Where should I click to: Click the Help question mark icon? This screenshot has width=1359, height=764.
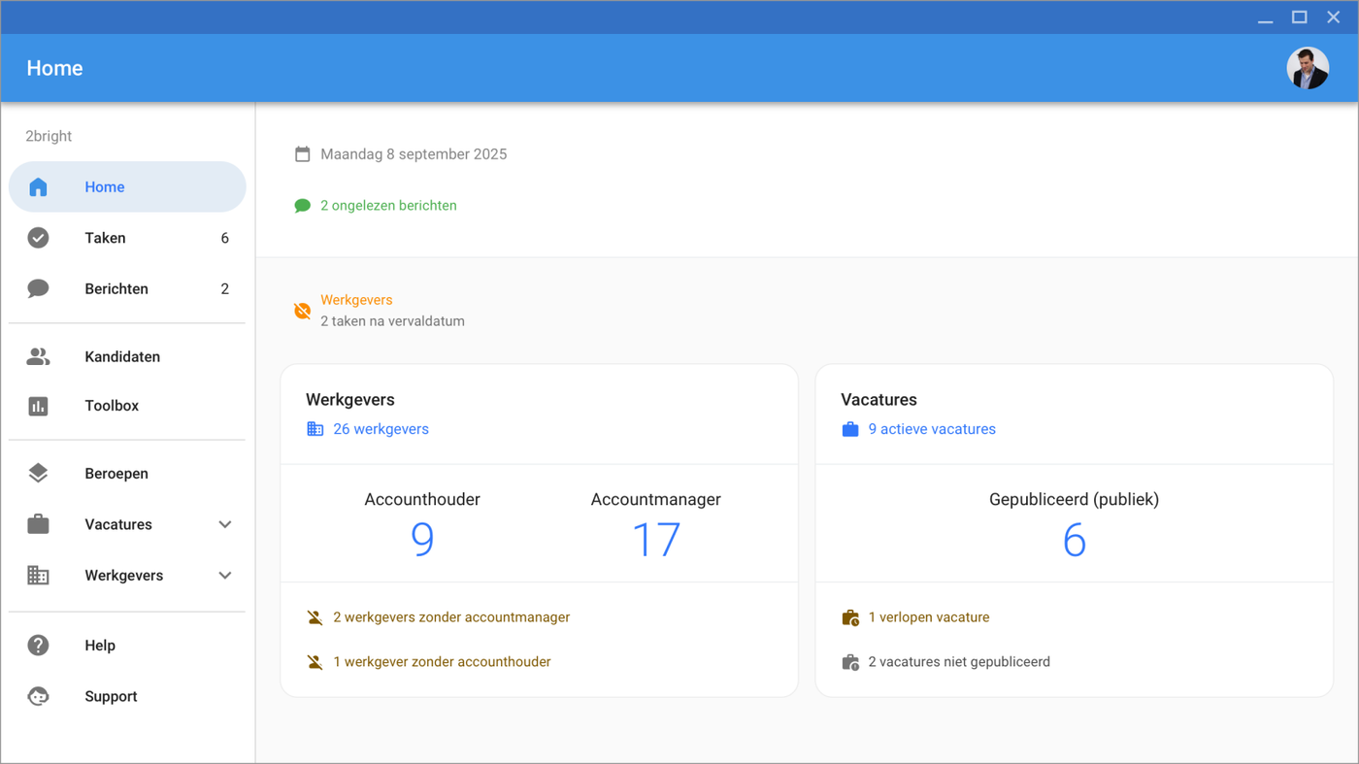click(x=38, y=646)
